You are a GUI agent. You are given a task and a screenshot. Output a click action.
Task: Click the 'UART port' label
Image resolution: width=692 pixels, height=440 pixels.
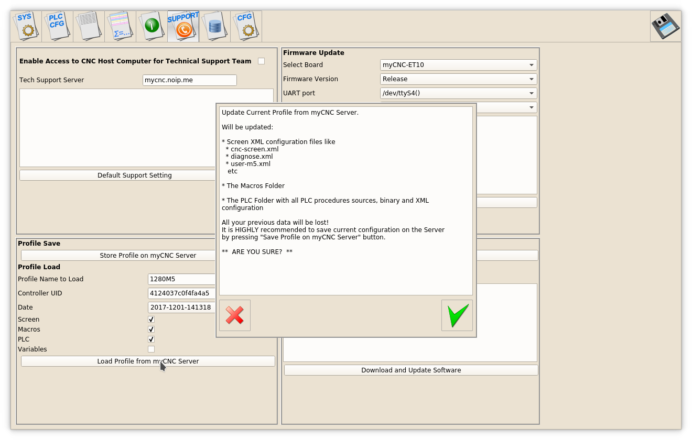tap(298, 93)
